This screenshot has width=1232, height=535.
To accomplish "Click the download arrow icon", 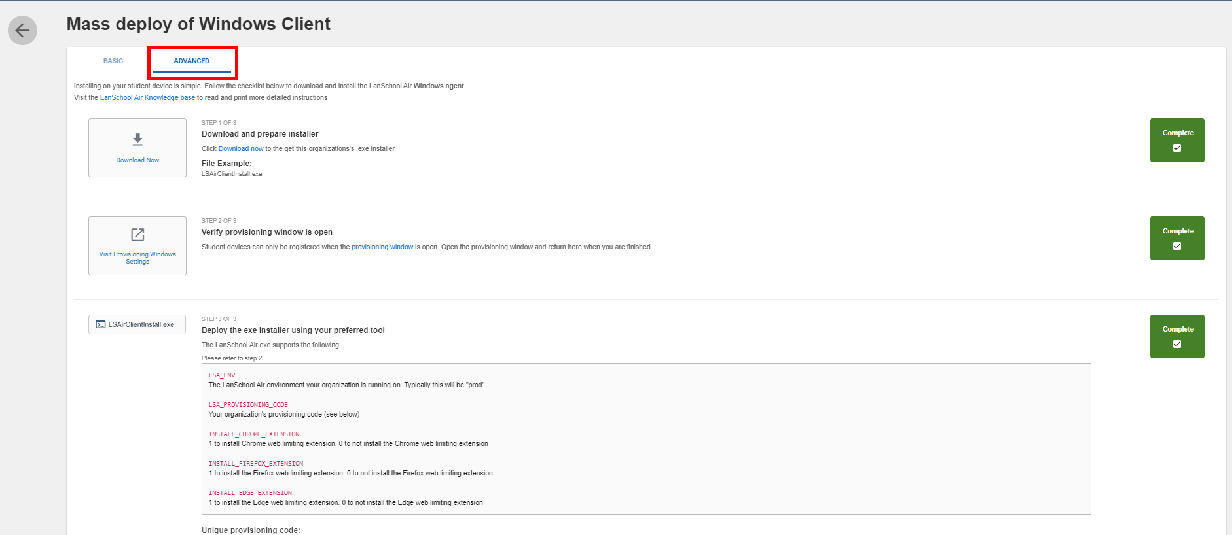I will point(137,139).
